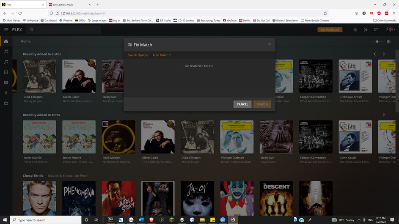This screenshot has width=399, height=224.
Task: Expand the Auto Match dropdown
Action: tap(162, 55)
